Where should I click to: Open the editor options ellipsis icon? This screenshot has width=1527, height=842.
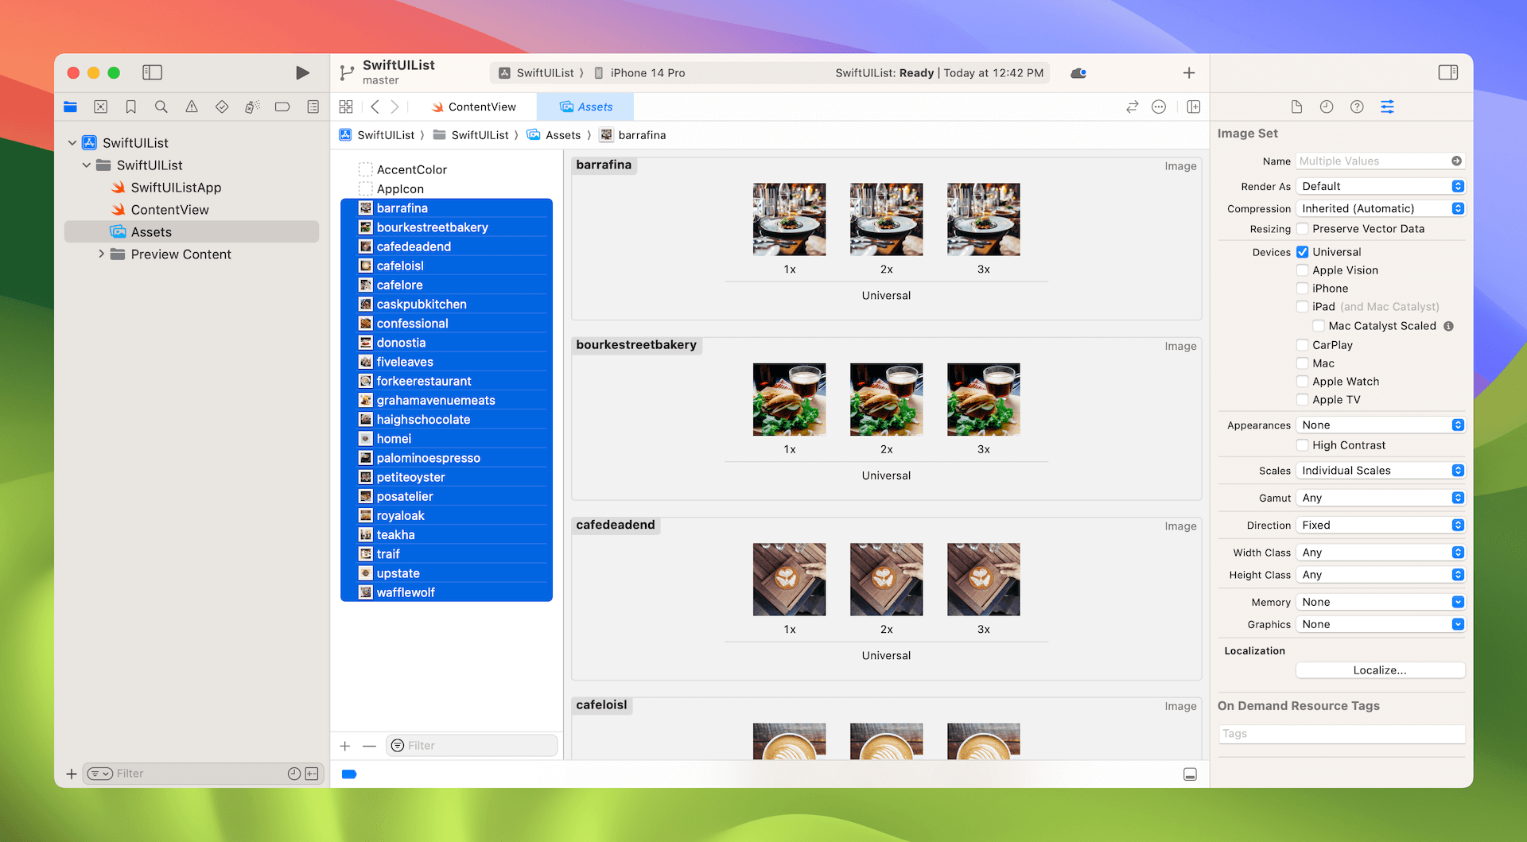pos(1159,107)
